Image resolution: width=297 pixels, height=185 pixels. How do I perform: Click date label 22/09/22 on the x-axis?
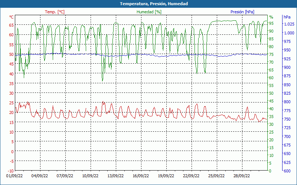click(191, 176)
